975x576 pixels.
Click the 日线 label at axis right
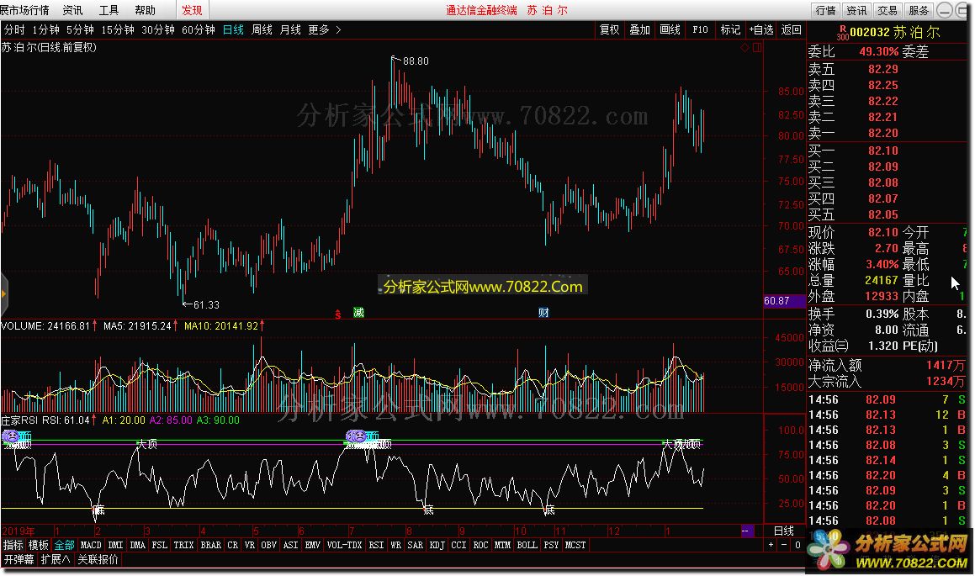783,531
